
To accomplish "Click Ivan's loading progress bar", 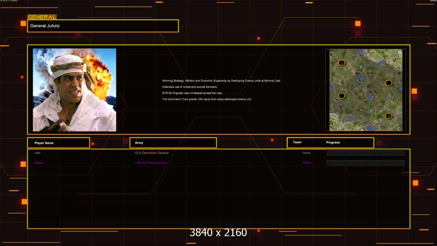I will [366, 153].
